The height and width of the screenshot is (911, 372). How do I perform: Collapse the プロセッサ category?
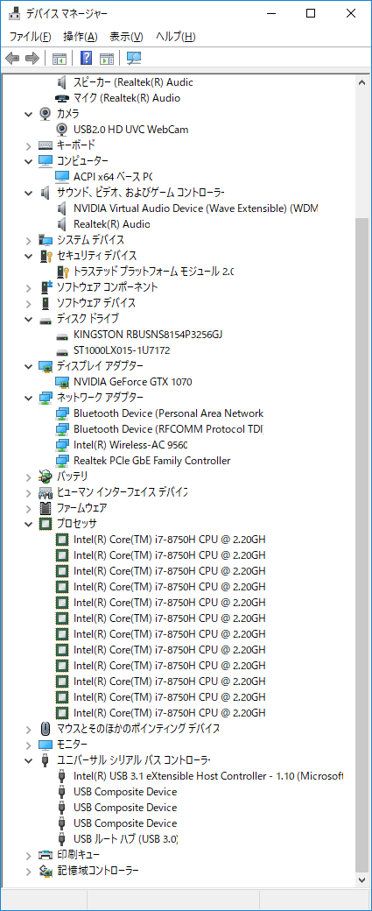[28, 524]
